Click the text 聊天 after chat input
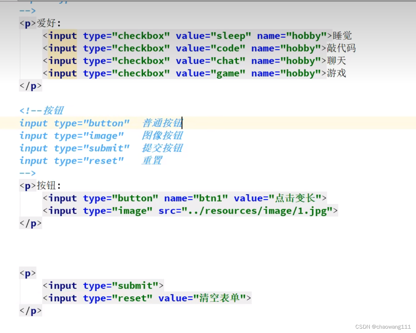The width and height of the screenshot is (416, 333). pyautogui.click(x=336, y=61)
